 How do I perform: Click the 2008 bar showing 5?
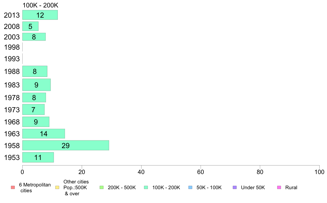click(x=31, y=26)
